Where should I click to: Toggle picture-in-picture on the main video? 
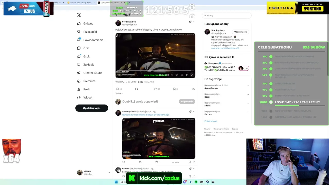pos(187,75)
